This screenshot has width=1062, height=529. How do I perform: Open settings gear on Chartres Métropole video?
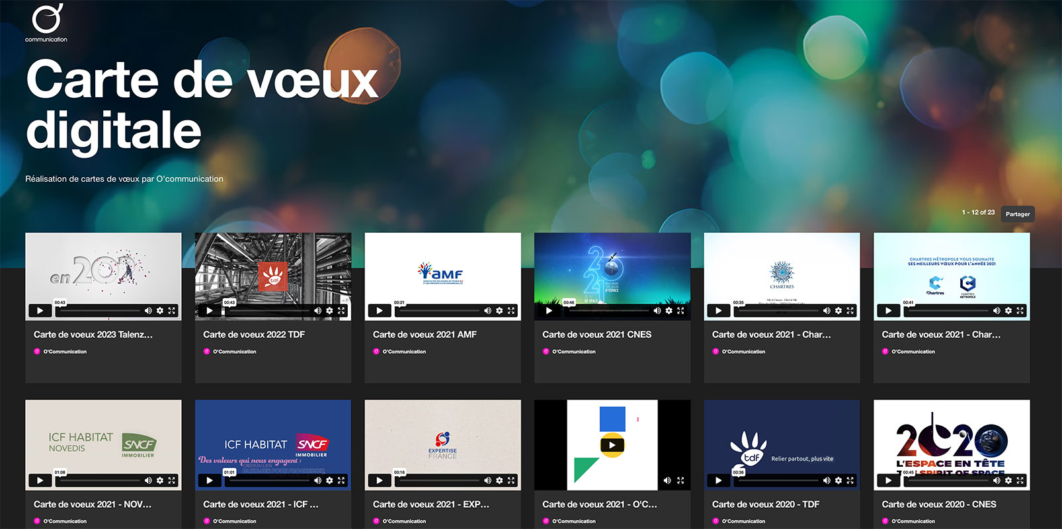1008,311
